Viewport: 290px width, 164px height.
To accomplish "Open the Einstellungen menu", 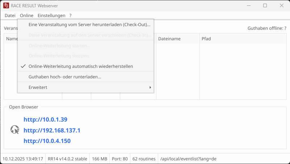I will 51,16.
